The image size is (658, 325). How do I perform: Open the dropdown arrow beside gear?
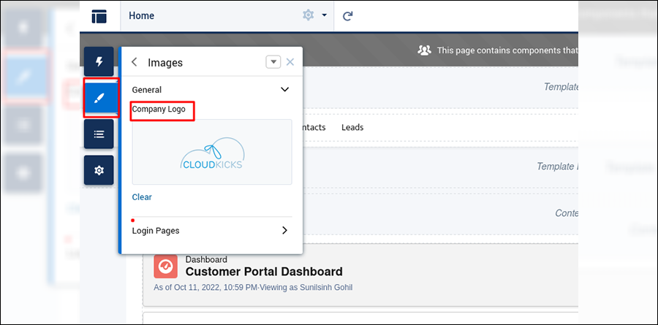[324, 15]
